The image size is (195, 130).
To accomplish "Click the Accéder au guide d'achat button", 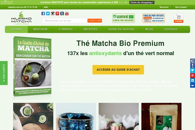I will (118, 70).
